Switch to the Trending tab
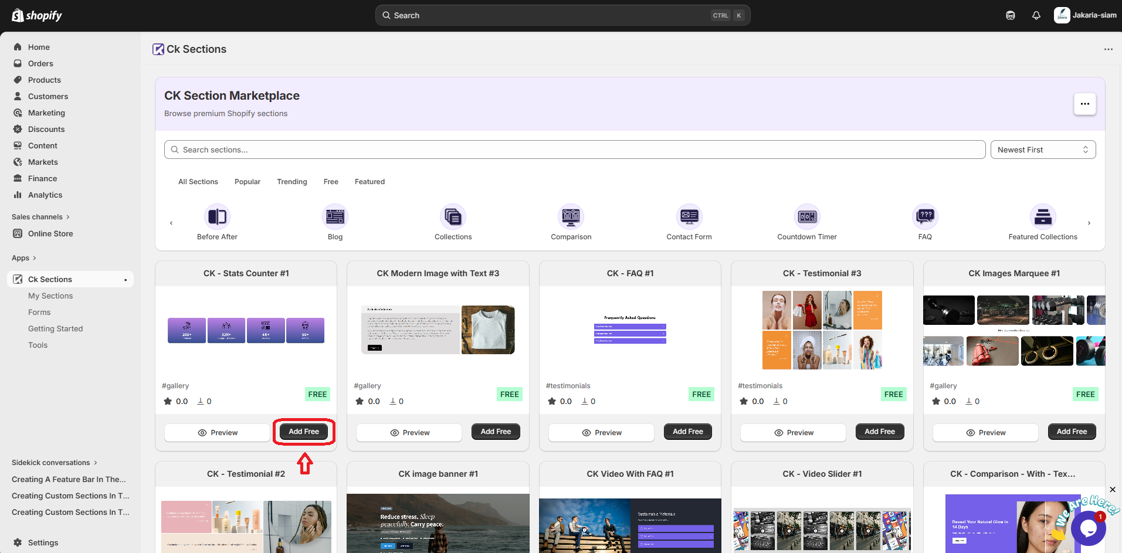Image resolution: width=1122 pixels, height=553 pixels. pyautogui.click(x=291, y=182)
